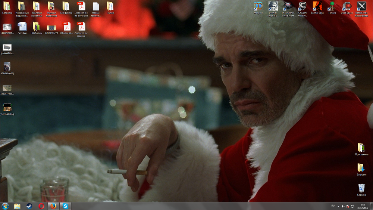373x210 pixels.
Task: Open The Witcher 3 Wild Hunt shortcut
Action: point(288,6)
